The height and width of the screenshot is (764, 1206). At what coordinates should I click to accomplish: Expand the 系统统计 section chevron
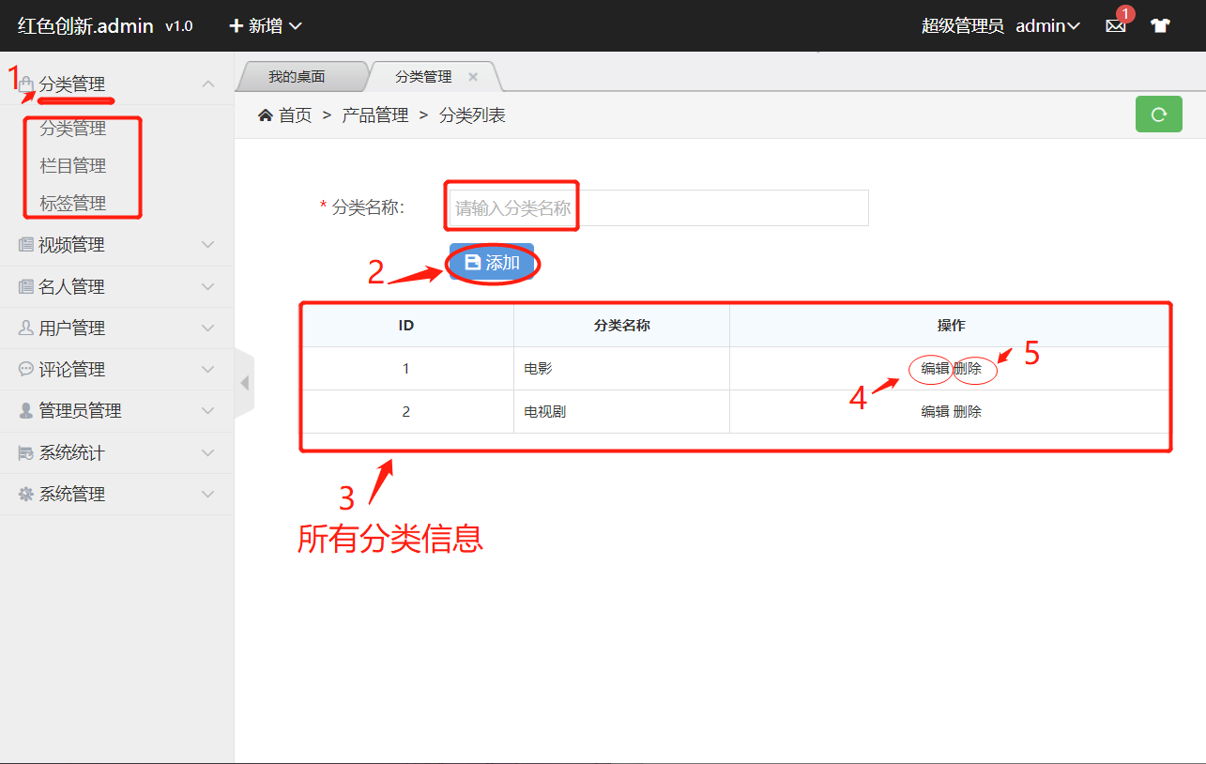[x=208, y=453]
